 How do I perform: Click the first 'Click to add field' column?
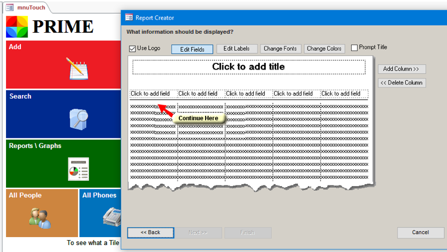(x=151, y=94)
